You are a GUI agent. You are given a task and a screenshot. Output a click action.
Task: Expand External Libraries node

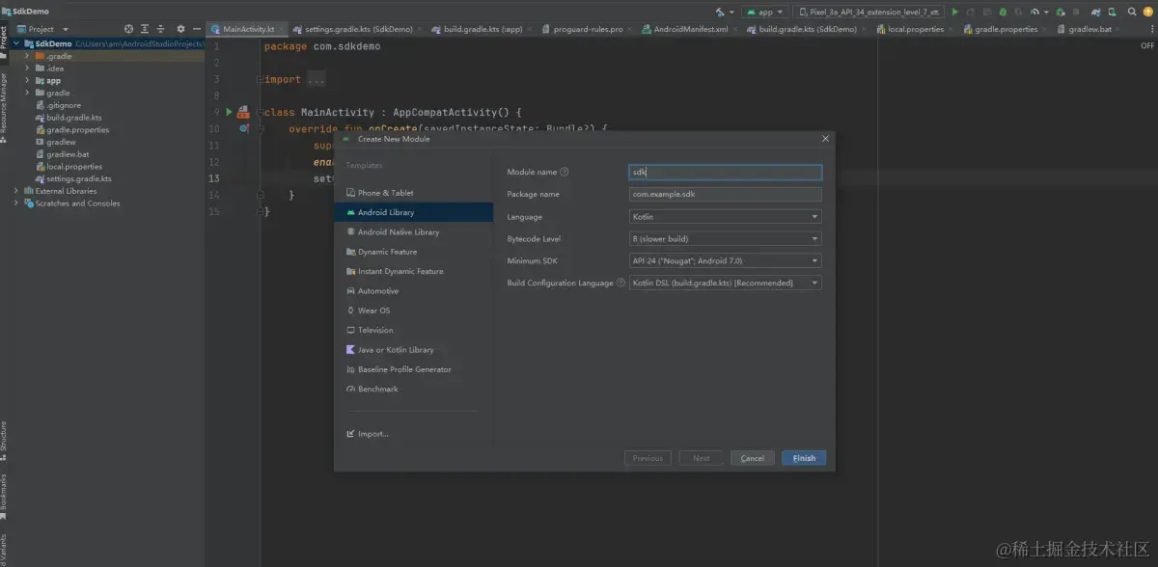click(x=16, y=191)
